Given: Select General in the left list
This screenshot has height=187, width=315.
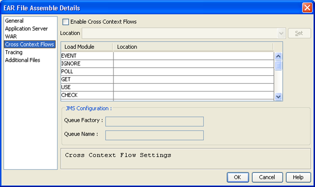Looking at the screenshot, I should coord(14,21).
